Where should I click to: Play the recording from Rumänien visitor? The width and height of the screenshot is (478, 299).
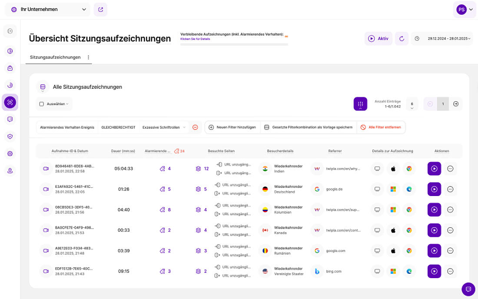coord(434,251)
